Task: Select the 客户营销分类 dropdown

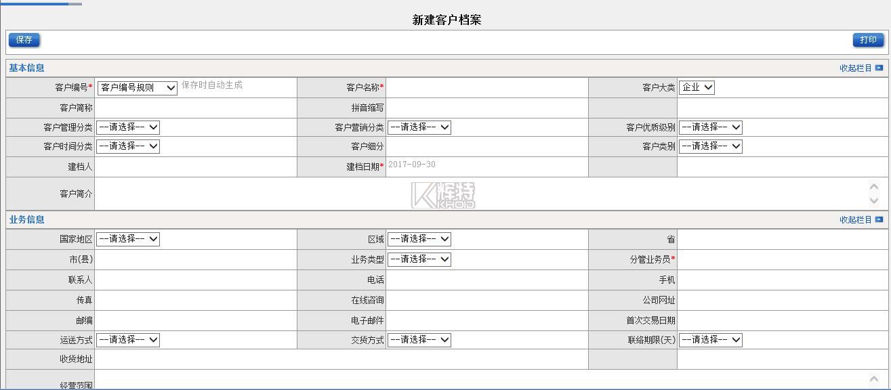Action: point(419,127)
